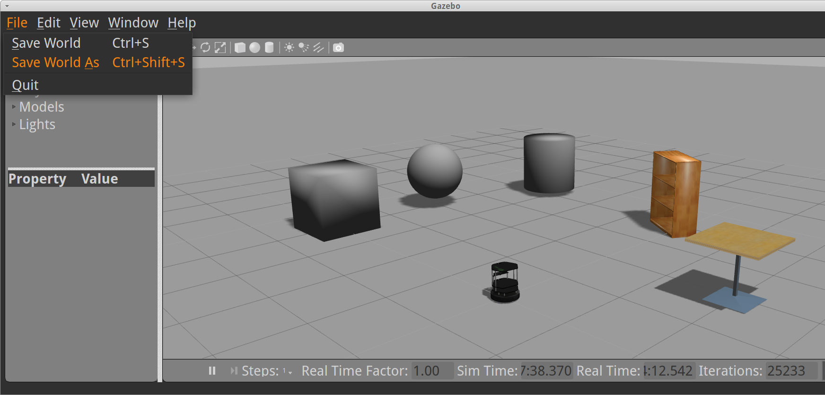Add a directional light
825x395 pixels.
[318, 48]
